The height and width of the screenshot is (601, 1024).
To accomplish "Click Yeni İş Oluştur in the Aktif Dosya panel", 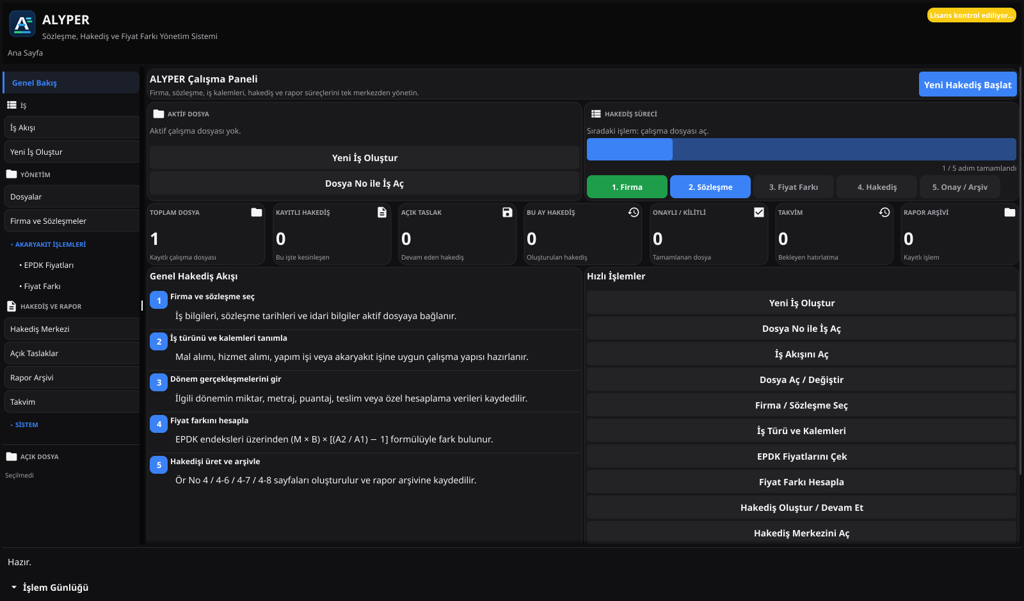I will (x=364, y=158).
